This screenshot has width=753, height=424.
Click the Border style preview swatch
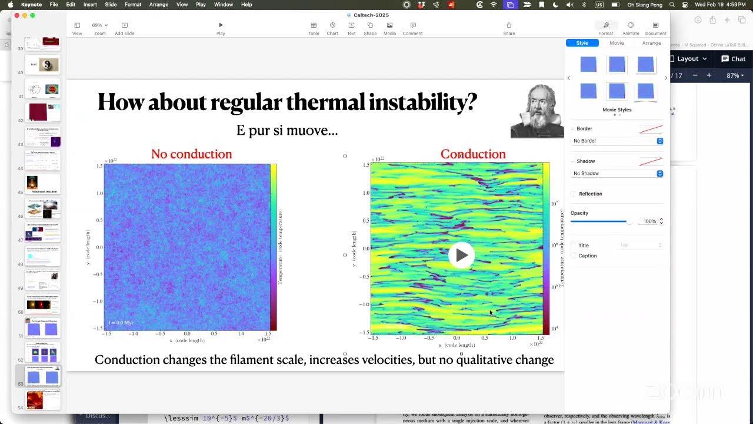point(651,128)
